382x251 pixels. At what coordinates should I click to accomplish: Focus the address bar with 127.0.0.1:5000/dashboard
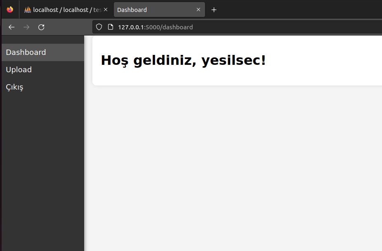coord(237,27)
